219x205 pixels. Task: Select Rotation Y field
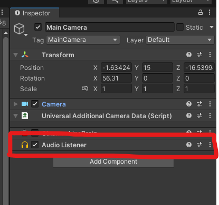tap(157, 78)
